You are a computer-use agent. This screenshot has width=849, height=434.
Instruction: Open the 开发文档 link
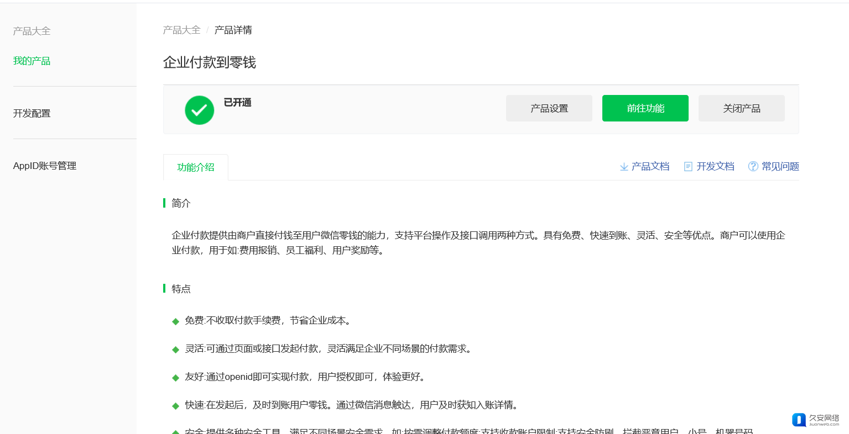click(x=715, y=166)
